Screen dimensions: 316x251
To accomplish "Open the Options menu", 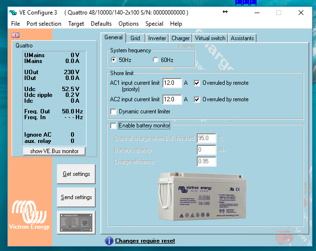I will pyautogui.click(x=129, y=24).
